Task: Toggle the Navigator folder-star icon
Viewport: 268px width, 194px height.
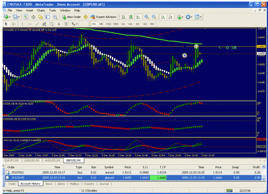Action: (x=40, y=17)
